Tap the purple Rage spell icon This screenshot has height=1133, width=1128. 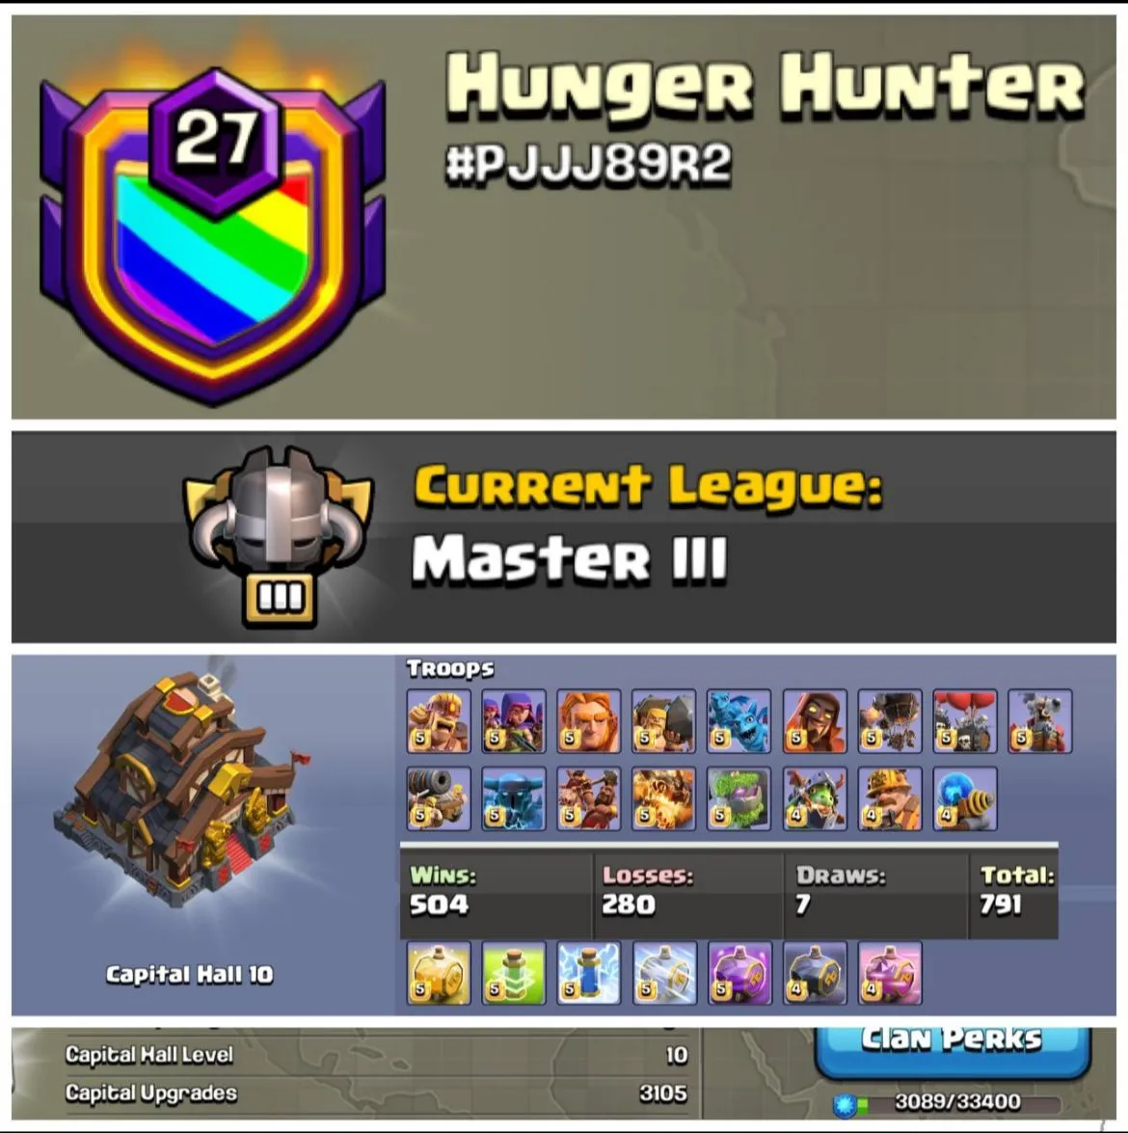(739, 973)
